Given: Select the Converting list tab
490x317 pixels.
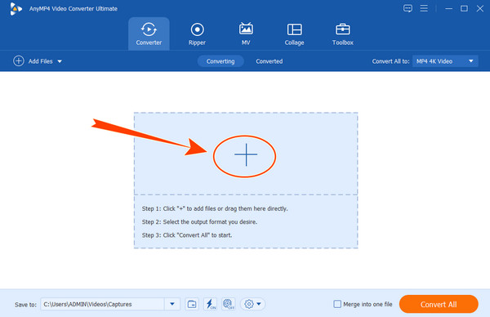Looking at the screenshot, I should tap(220, 61).
